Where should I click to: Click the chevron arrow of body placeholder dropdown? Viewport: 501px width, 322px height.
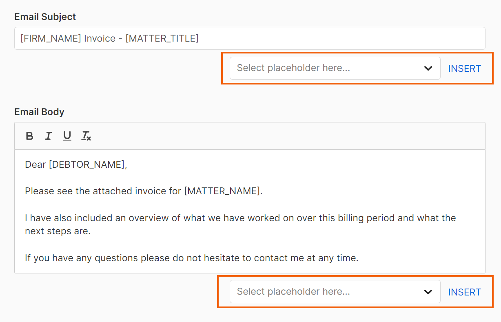[428, 292]
